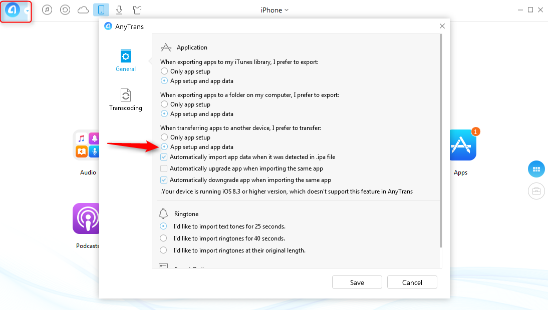Maximize the AnyTrans main window
This screenshot has width=548, height=310.
(530, 10)
